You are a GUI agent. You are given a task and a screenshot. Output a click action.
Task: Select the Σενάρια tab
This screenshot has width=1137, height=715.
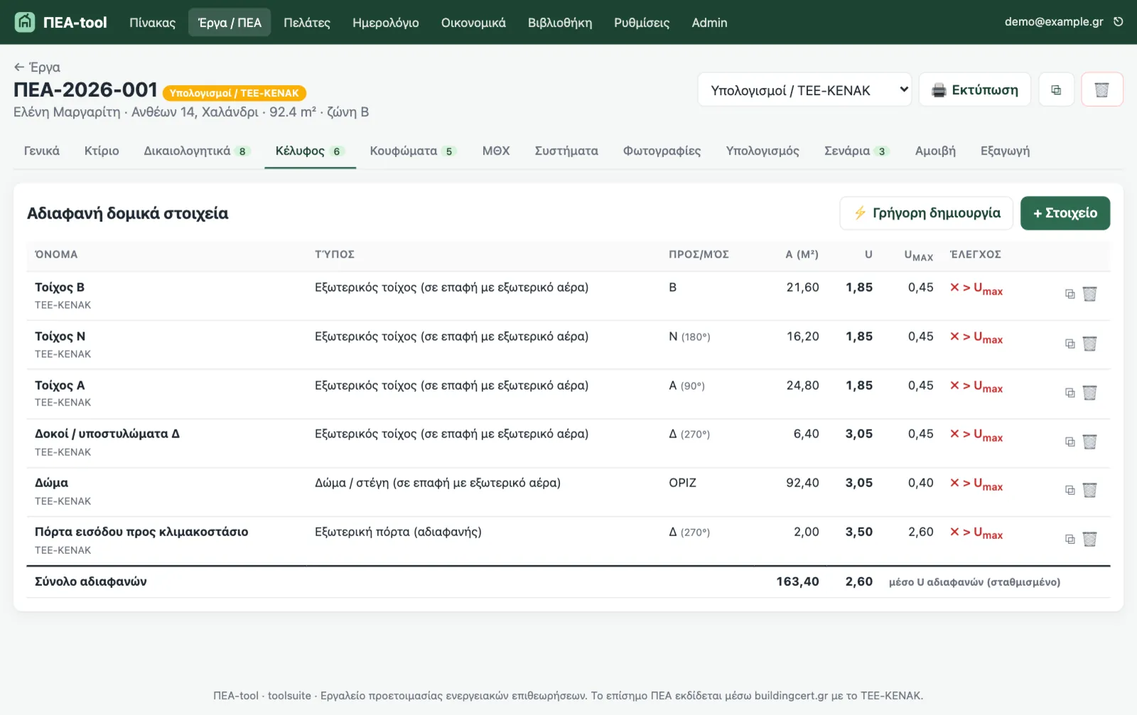click(856, 151)
